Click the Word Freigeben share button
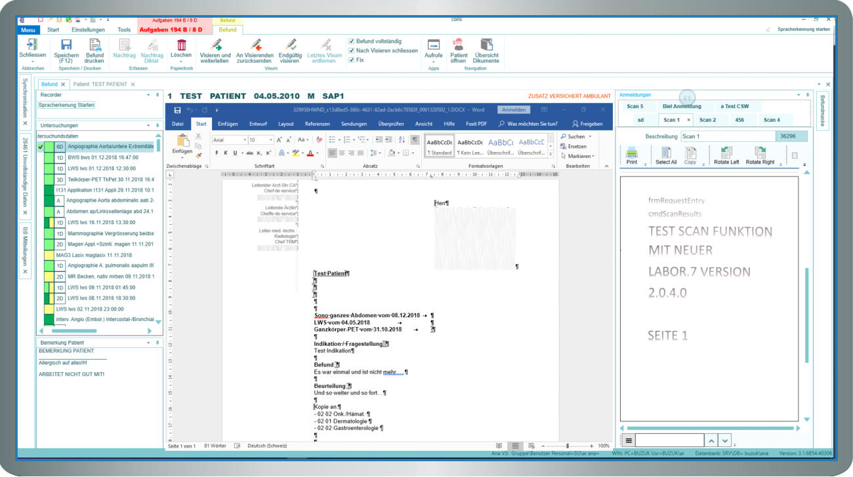Image resolution: width=853 pixels, height=477 pixels. click(x=587, y=124)
